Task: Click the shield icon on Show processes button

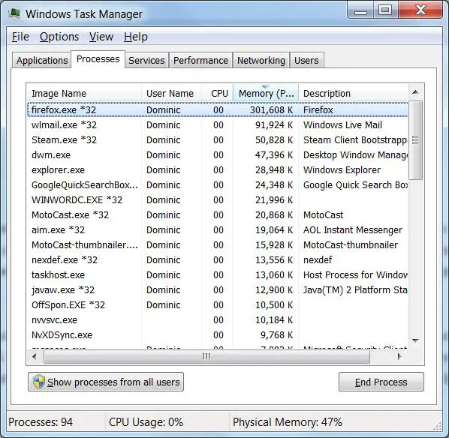Action: 38,382
